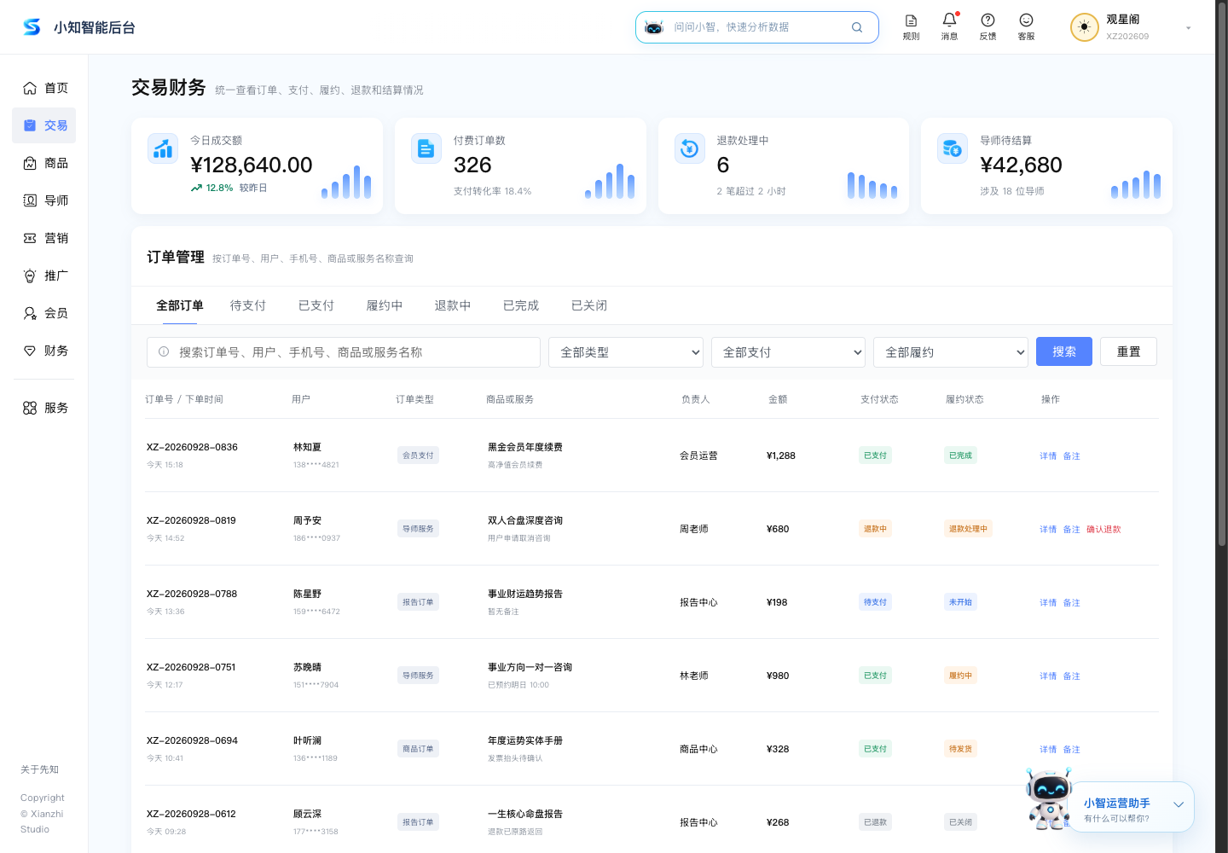Open 会员 in the sidebar

coord(44,313)
